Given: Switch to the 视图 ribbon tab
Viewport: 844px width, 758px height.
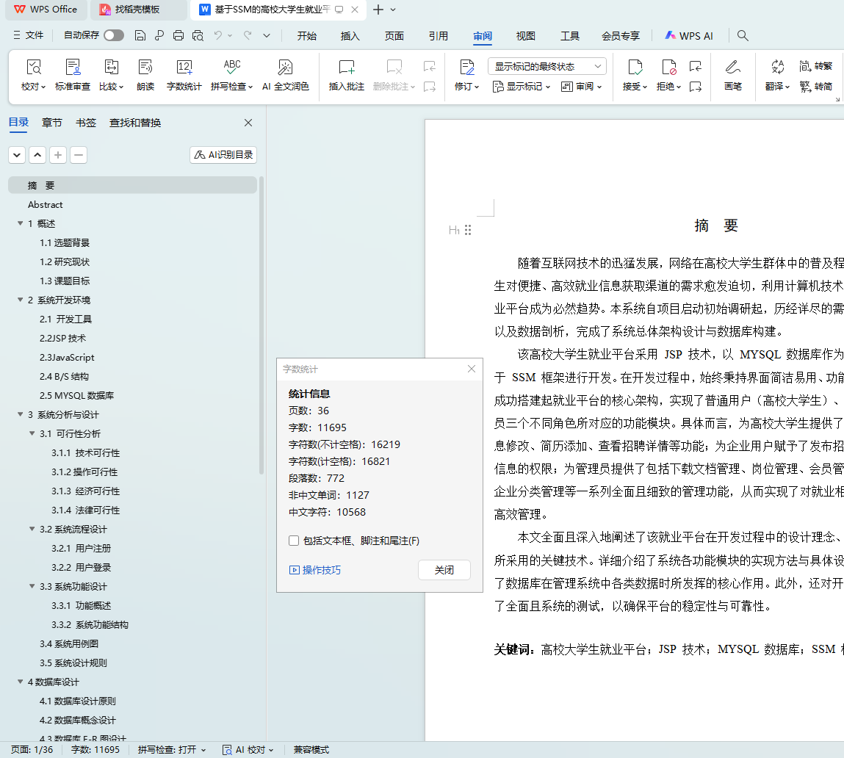Looking at the screenshot, I should pyautogui.click(x=525, y=35).
